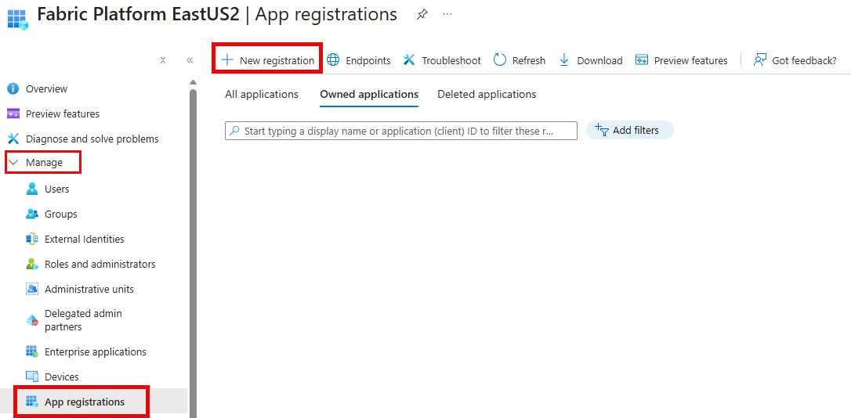The width and height of the screenshot is (851, 418).
Task: Click the Diagnose and solve problems icon
Action: click(13, 139)
